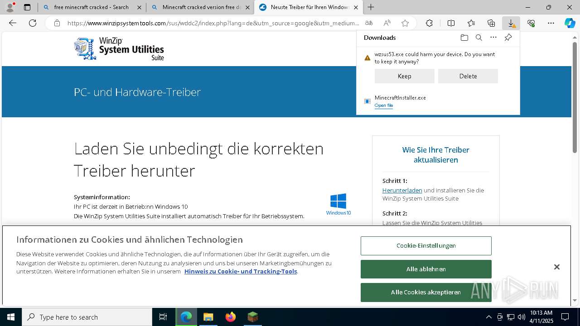The image size is (580, 326).
Task: Click the taskbar search box
Action: [87, 317]
